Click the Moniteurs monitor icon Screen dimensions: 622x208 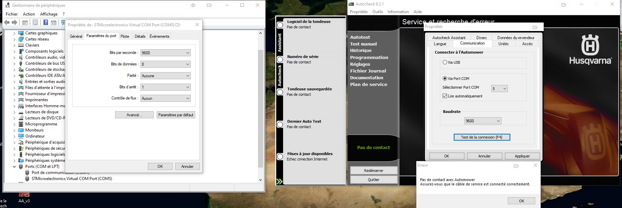(x=21, y=130)
